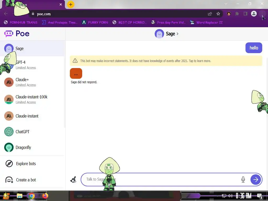Clear context with the broom icon
The width and height of the screenshot is (268, 201).
click(73, 180)
